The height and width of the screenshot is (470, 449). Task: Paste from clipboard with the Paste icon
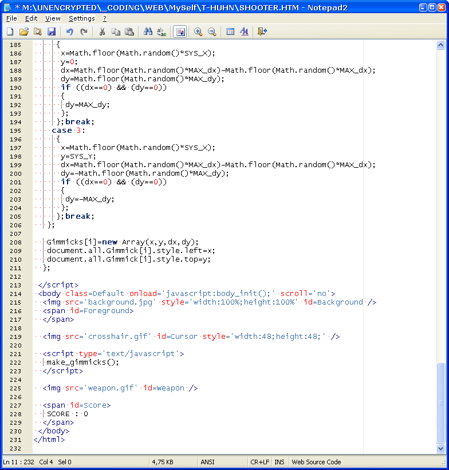[x=129, y=31]
